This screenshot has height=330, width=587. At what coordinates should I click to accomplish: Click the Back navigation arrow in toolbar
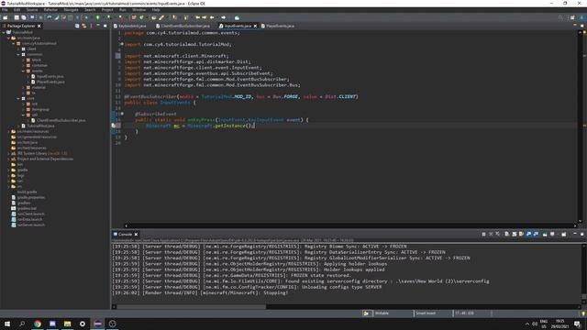212,17
